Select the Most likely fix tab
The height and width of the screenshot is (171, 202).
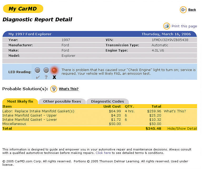tap(20, 101)
